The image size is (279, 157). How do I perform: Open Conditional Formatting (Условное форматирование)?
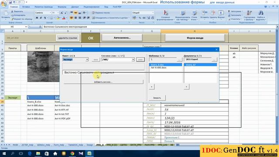pyautogui.click(x=166, y=16)
